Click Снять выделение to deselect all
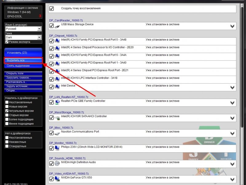Viewport: 246px width, 185px height. pyautogui.click(x=23, y=66)
